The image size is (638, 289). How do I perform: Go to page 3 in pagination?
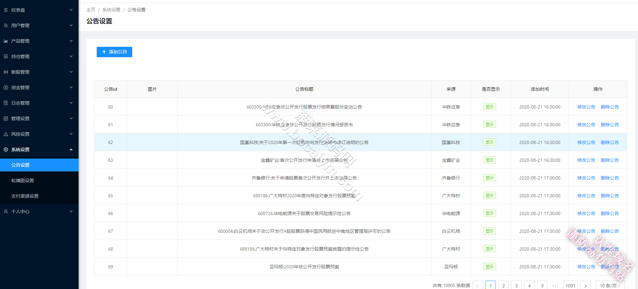point(516,285)
